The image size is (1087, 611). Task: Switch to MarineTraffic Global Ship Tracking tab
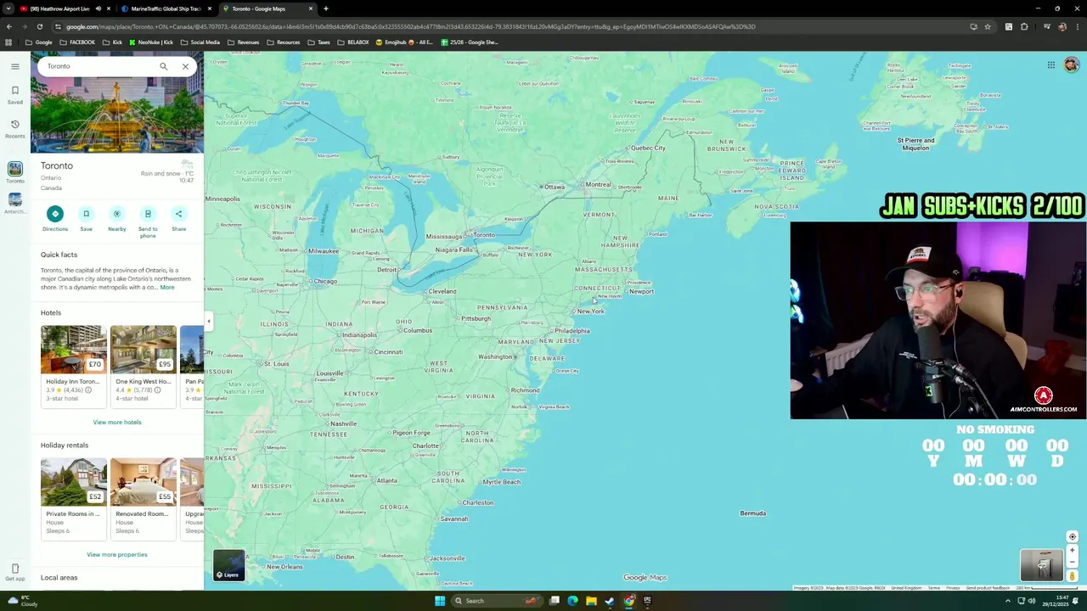click(165, 8)
